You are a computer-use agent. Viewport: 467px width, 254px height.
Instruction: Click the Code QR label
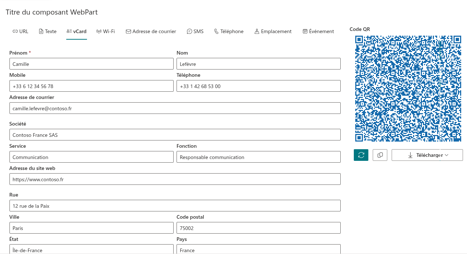pyautogui.click(x=360, y=29)
